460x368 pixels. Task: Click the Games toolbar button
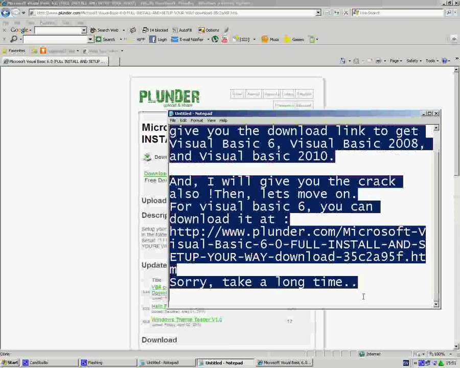[x=294, y=39]
